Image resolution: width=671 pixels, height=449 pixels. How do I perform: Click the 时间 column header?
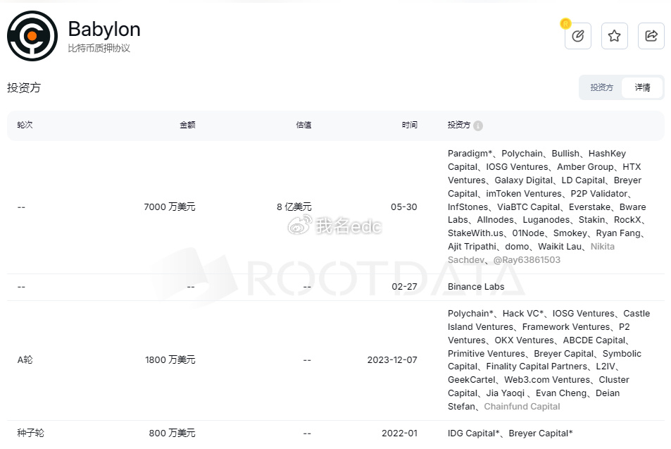coord(409,125)
